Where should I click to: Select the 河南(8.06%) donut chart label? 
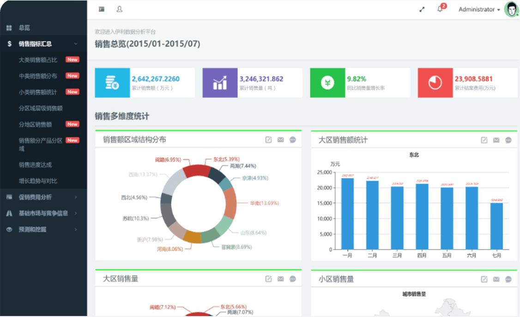170,249
